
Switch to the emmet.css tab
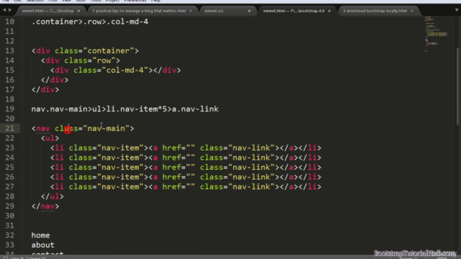pos(228,11)
